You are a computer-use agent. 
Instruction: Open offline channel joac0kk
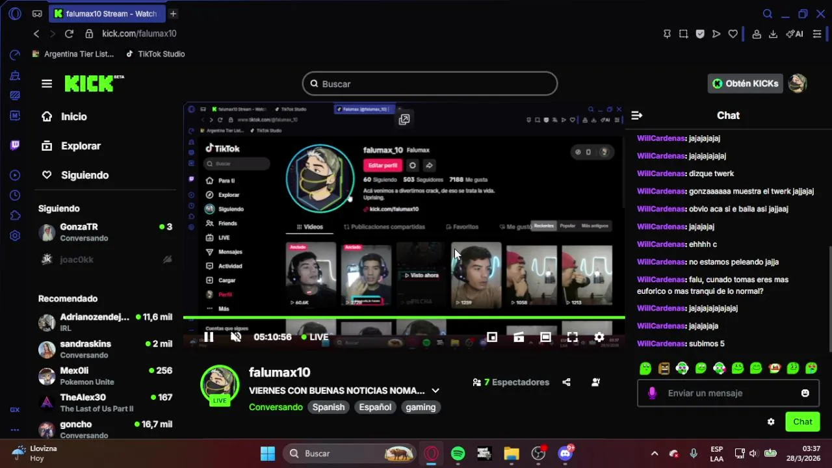[105, 259]
